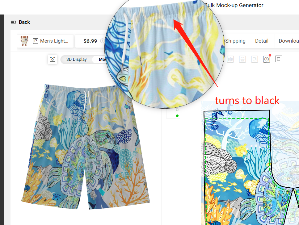Image resolution: width=299 pixels, height=225 pixels.
Task: Click the $6.99 price box
Action: point(90,41)
